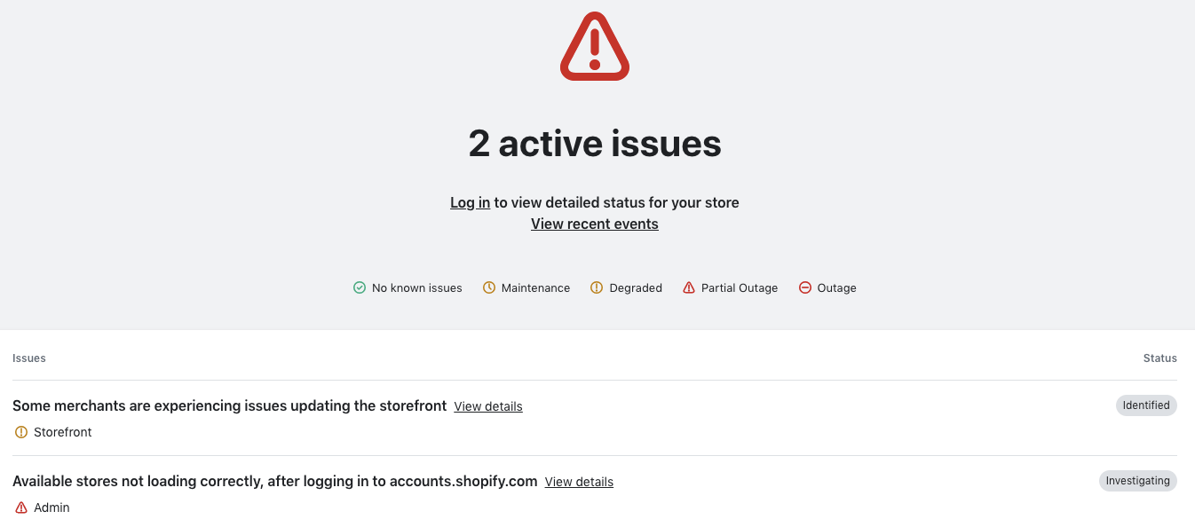This screenshot has height=527, width=1195.
Task: Open the Log in link
Action: [470, 202]
